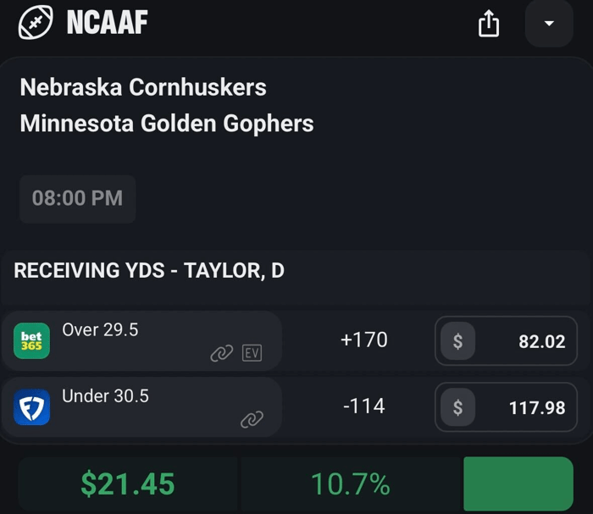Click the $21.45 profit amount
593x514 pixels.
tap(128, 484)
